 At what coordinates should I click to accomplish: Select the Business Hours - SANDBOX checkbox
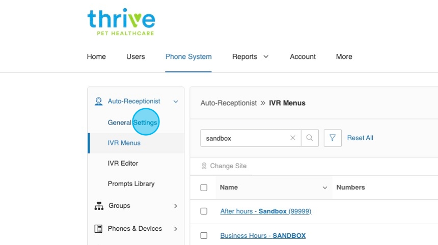pyautogui.click(x=204, y=236)
